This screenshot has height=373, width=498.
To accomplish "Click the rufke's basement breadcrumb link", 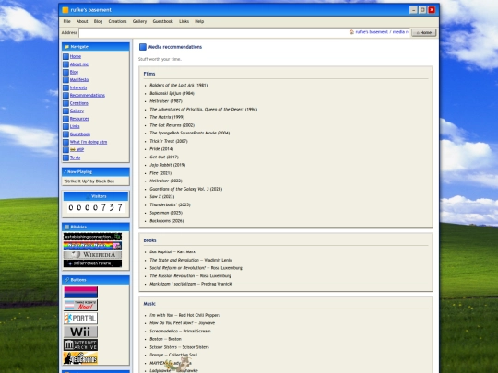I will [372, 32].
